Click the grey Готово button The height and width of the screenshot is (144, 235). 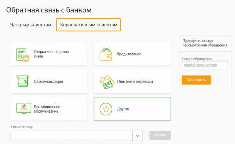pos(160,135)
